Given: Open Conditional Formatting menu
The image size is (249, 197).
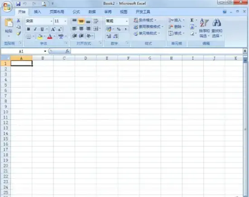Looking at the screenshot, I should tap(145, 20).
